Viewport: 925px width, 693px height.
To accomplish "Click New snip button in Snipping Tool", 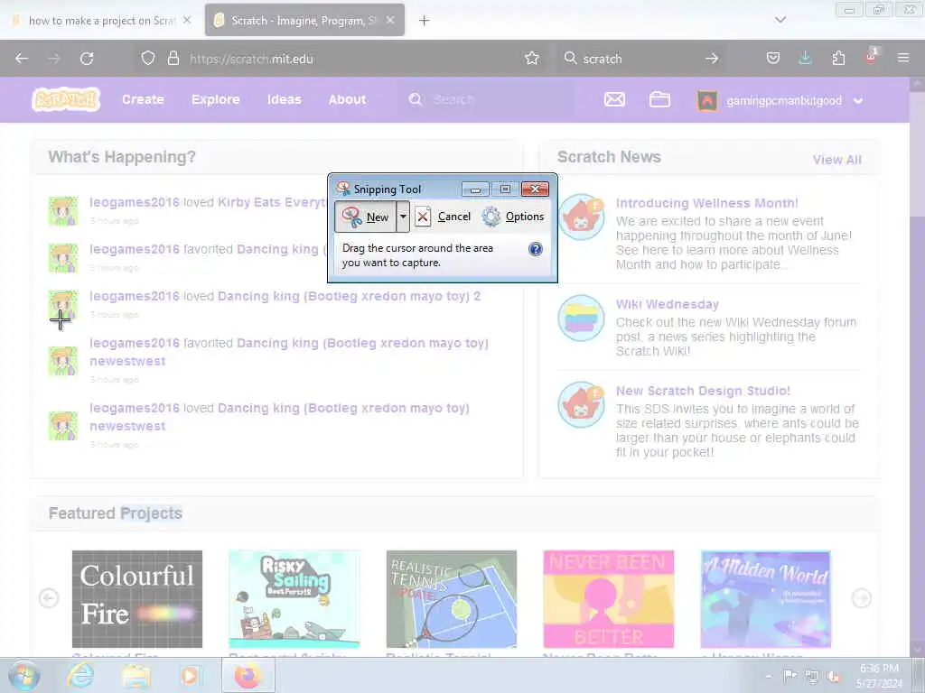I will (366, 217).
